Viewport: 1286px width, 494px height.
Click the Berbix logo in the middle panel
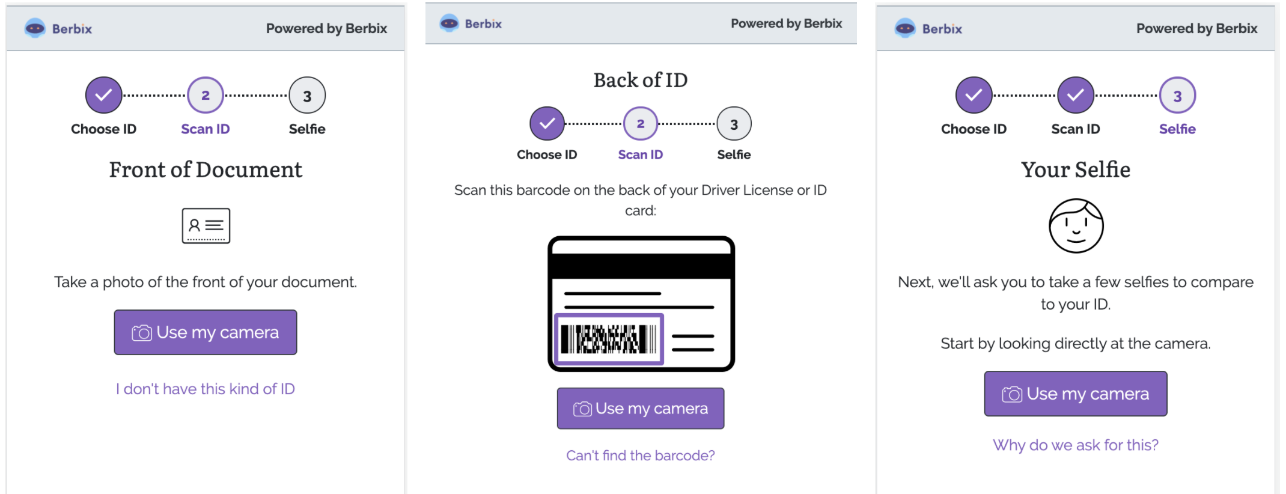tap(471, 23)
